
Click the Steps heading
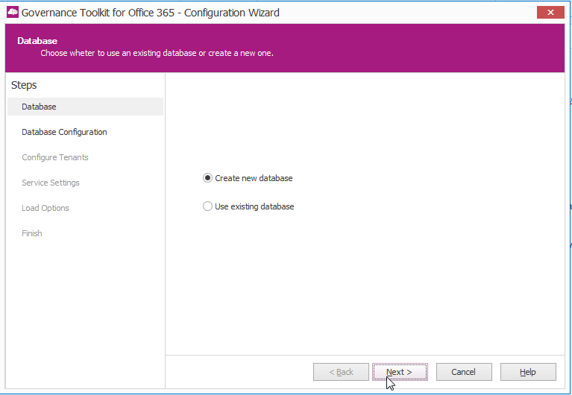(24, 85)
